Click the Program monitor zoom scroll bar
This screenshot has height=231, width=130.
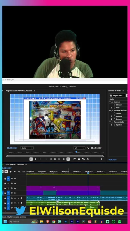[x=55, y=156]
